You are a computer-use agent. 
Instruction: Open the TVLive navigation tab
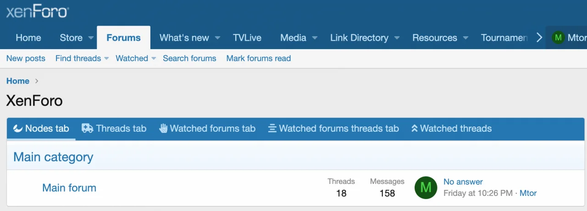pos(247,38)
